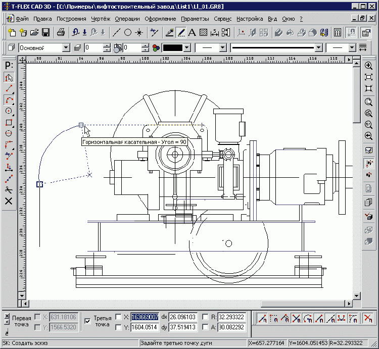Open the Чертёж menu
This screenshot has height=349, width=379.
(100, 19)
